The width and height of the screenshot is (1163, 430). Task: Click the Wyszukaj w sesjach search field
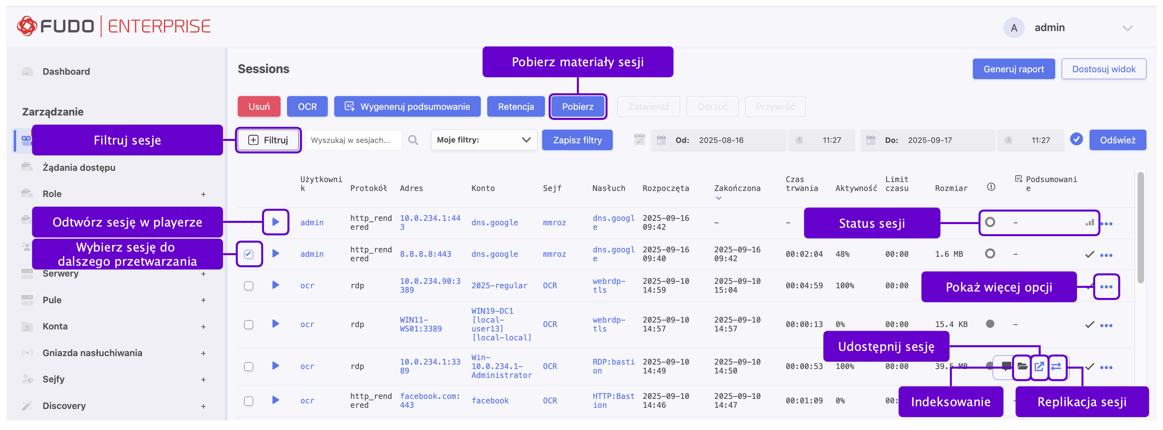pos(352,140)
